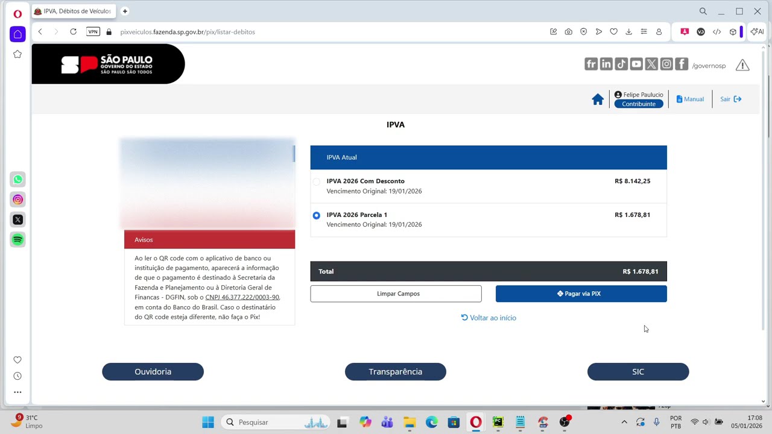Click the São Paulo government logo
Viewport: 772px width, 434px height.
108,64
